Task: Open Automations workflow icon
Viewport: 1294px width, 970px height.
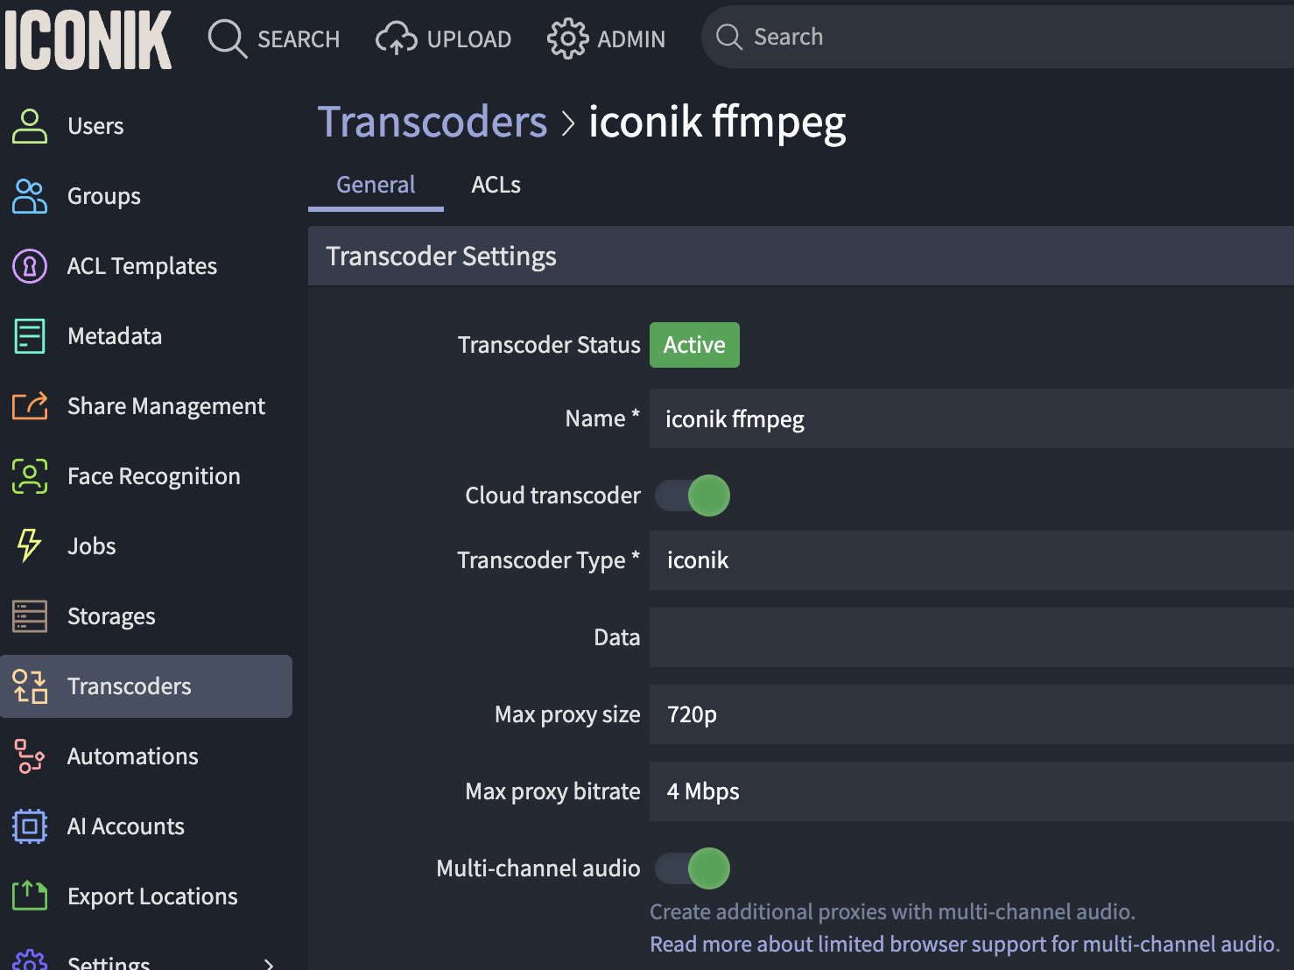Action: 30,756
